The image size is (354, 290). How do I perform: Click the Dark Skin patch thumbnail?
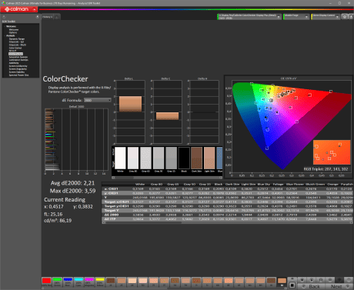click(196, 158)
